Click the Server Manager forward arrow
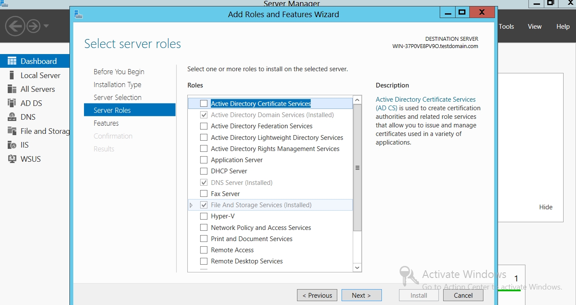 coord(33,26)
